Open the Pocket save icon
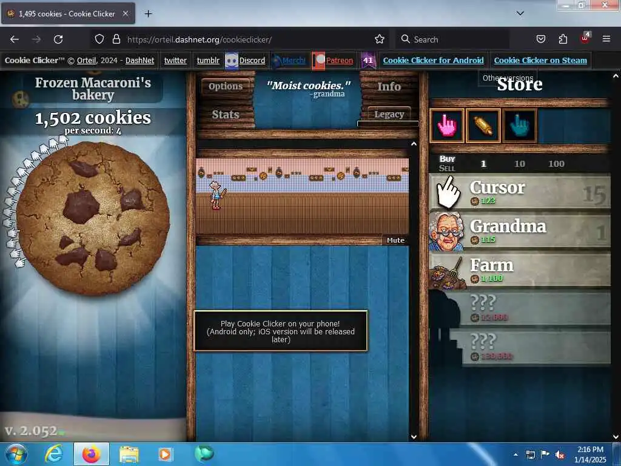 pos(541,39)
